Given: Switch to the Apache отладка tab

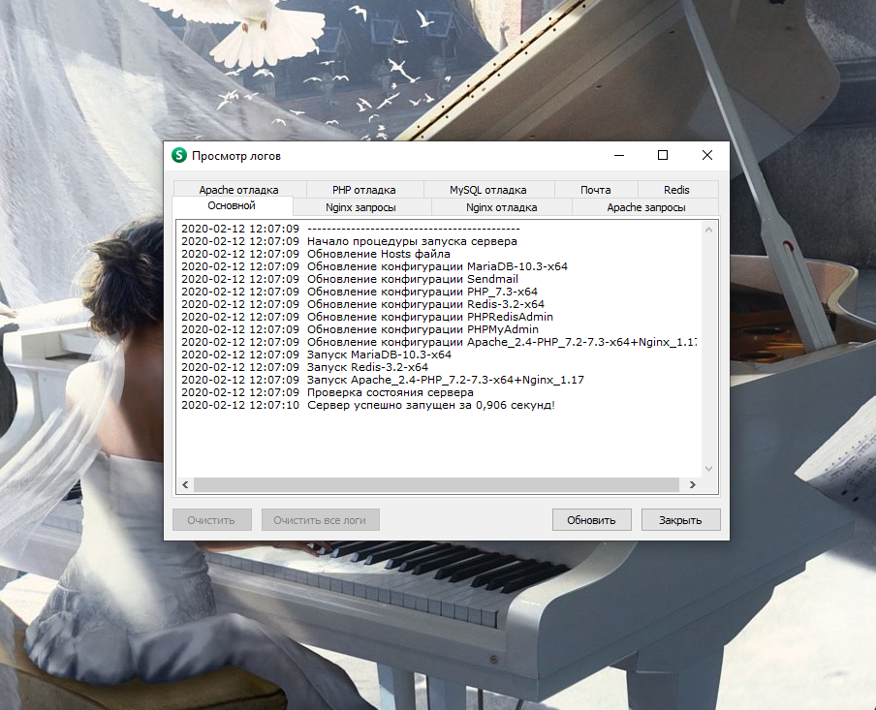Looking at the screenshot, I should (x=239, y=190).
